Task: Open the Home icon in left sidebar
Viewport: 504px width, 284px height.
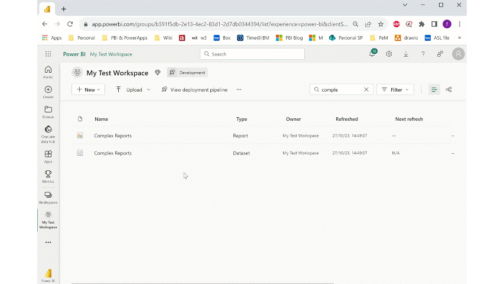Action: tap(48, 70)
